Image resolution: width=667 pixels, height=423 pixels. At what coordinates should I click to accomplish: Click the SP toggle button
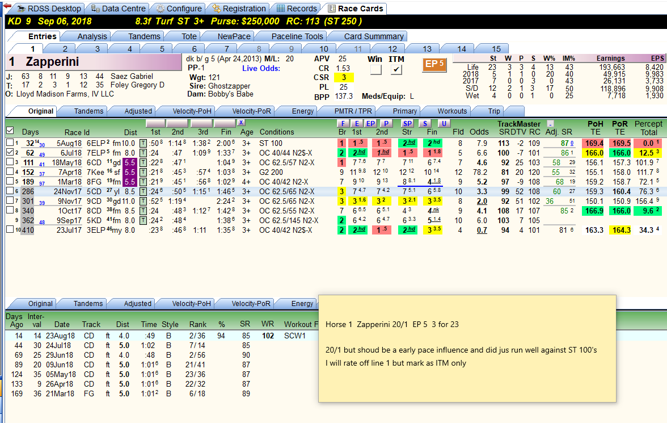coord(407,124)
